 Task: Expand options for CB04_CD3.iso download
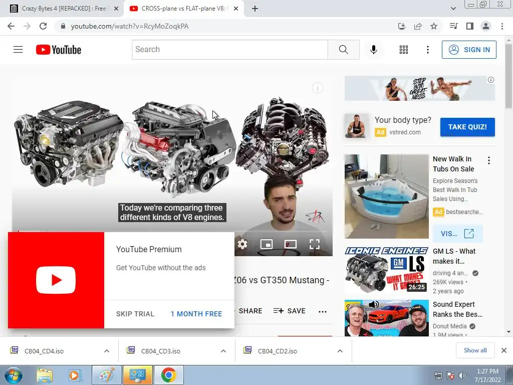click(223, 351)
